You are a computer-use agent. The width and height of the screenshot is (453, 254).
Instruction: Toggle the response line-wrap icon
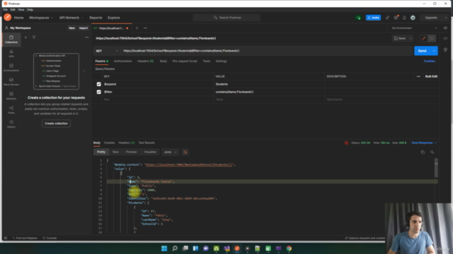pos(185,152)
